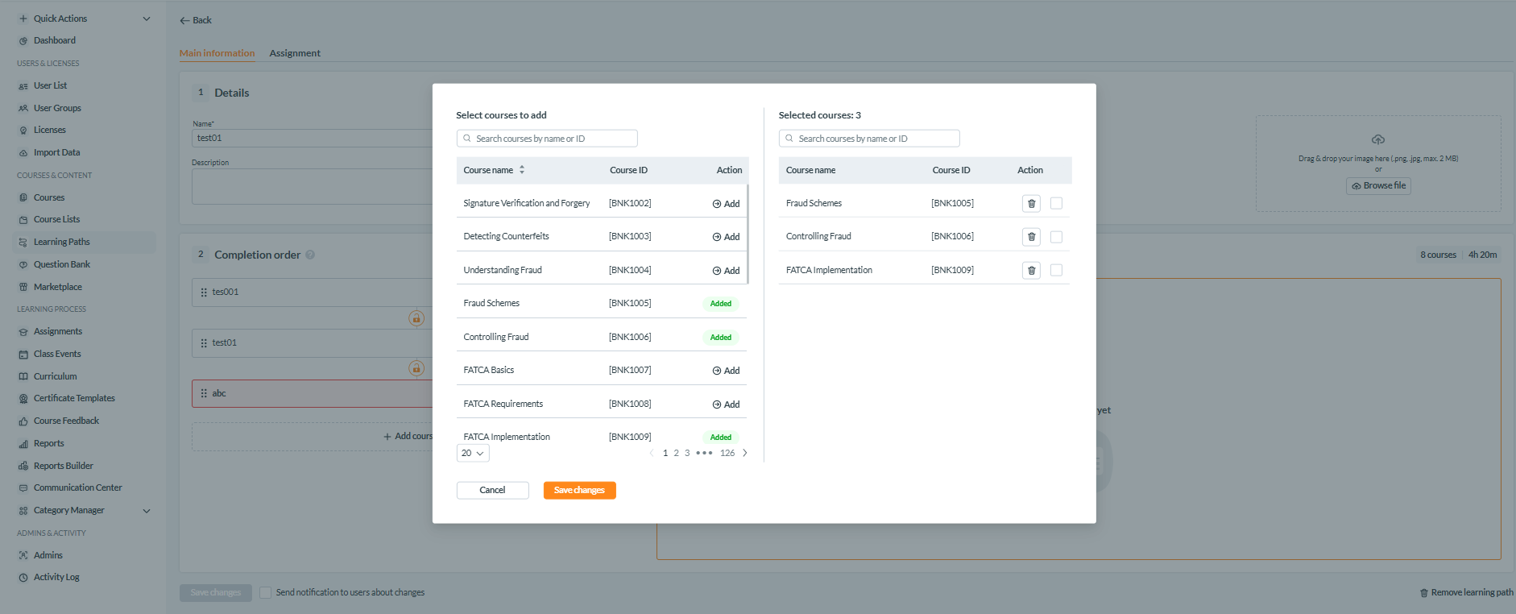1516x614 pixels.
Task: Add Signature Verification and Forgery course
Action: click(726, 204)
